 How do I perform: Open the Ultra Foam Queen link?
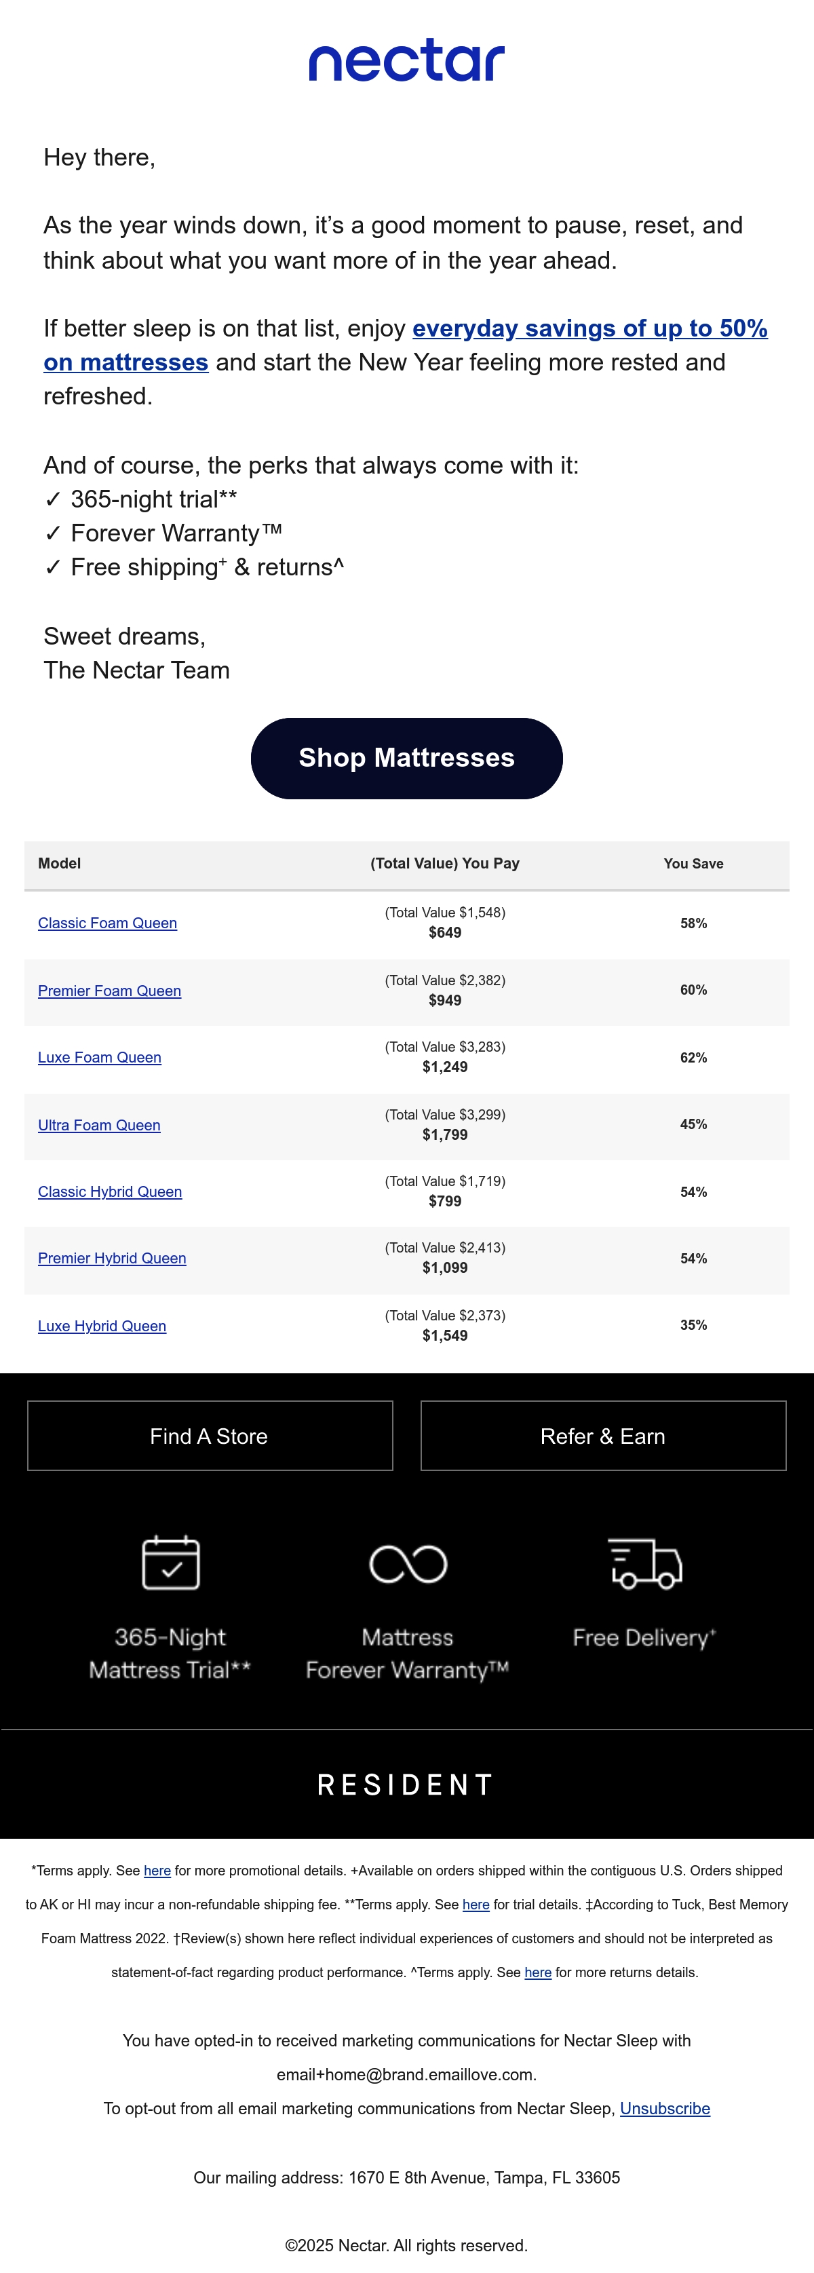tap(99, 1125)
